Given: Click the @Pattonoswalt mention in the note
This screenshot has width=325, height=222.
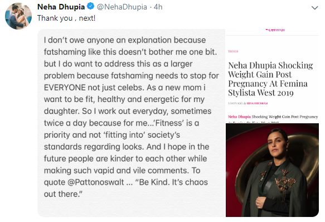Looking at the screenshot, I should 96,182.
